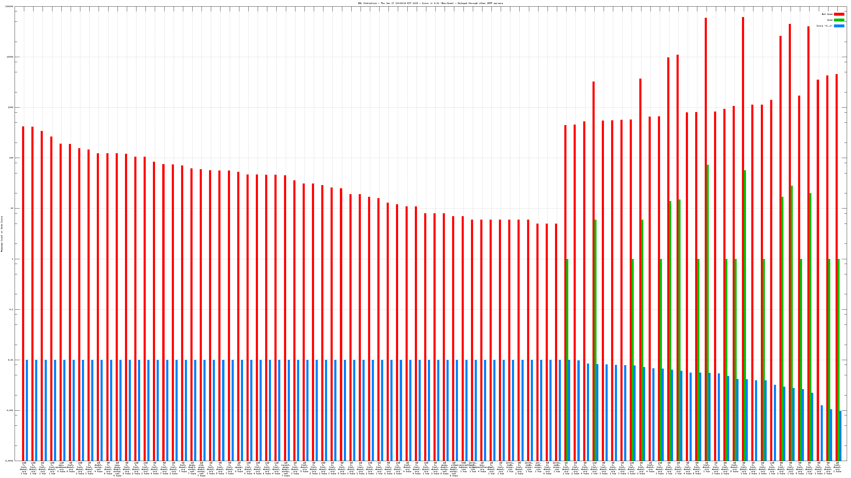Click the red Not Spam legend swatch
This screenshot has height=478, width=851.
click(839, 14)
